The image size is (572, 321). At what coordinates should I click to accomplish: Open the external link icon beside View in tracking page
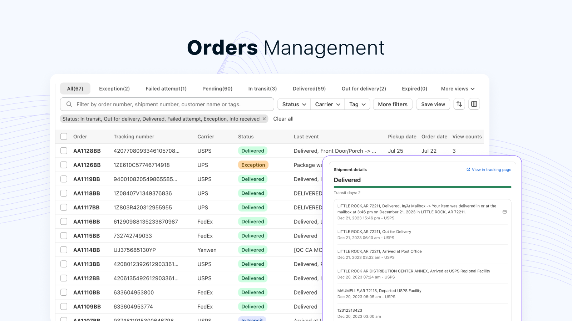click(x=468, y=169)
